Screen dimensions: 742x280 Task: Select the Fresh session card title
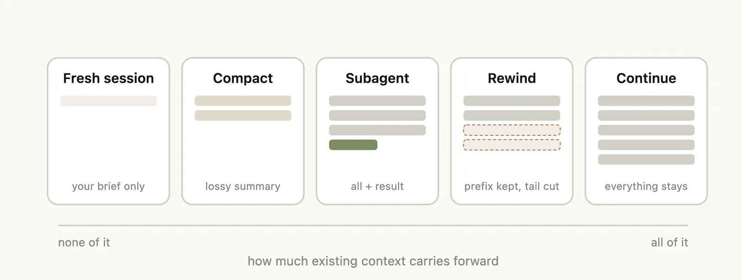109,78
